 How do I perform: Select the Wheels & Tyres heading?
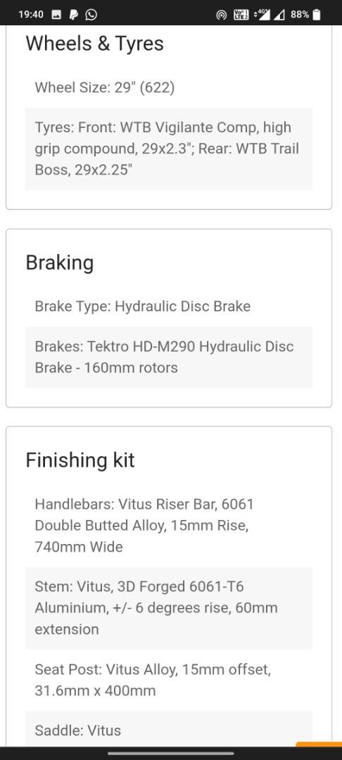pyautogui.click(x=94, y=44)
